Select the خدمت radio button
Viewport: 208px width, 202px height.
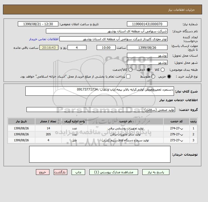click(x=149, y=70)
